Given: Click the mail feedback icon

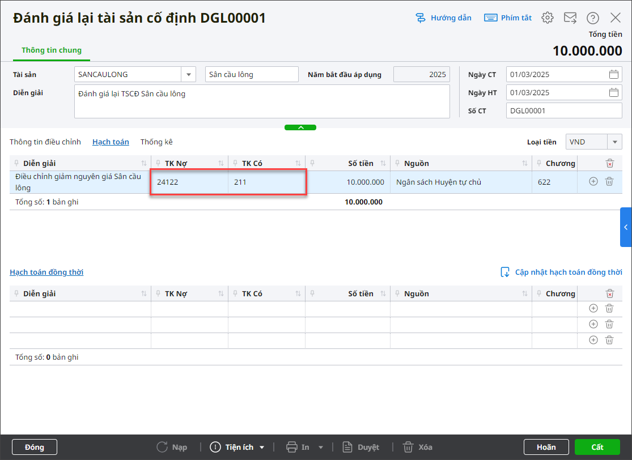Looking at the screenshot, I should coord(570,18).
